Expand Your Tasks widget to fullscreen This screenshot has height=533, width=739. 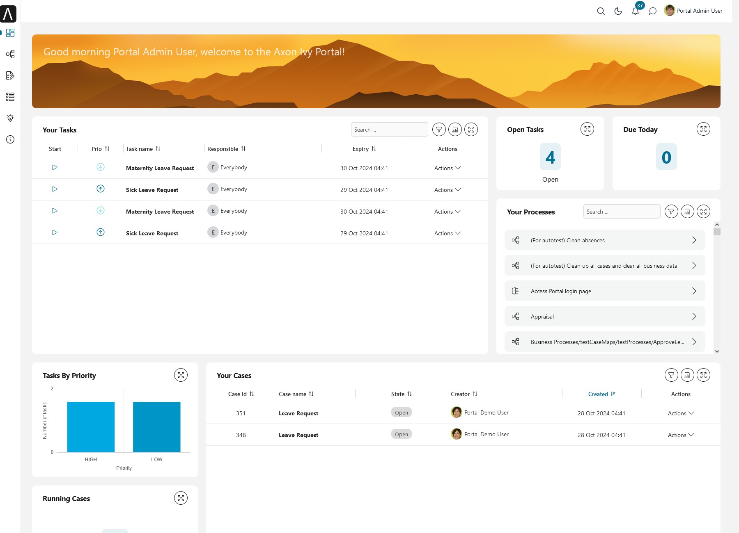pos(471,130)
